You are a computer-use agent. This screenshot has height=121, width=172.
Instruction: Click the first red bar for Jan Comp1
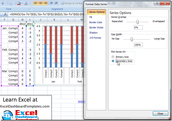click(x=46, y=35)
